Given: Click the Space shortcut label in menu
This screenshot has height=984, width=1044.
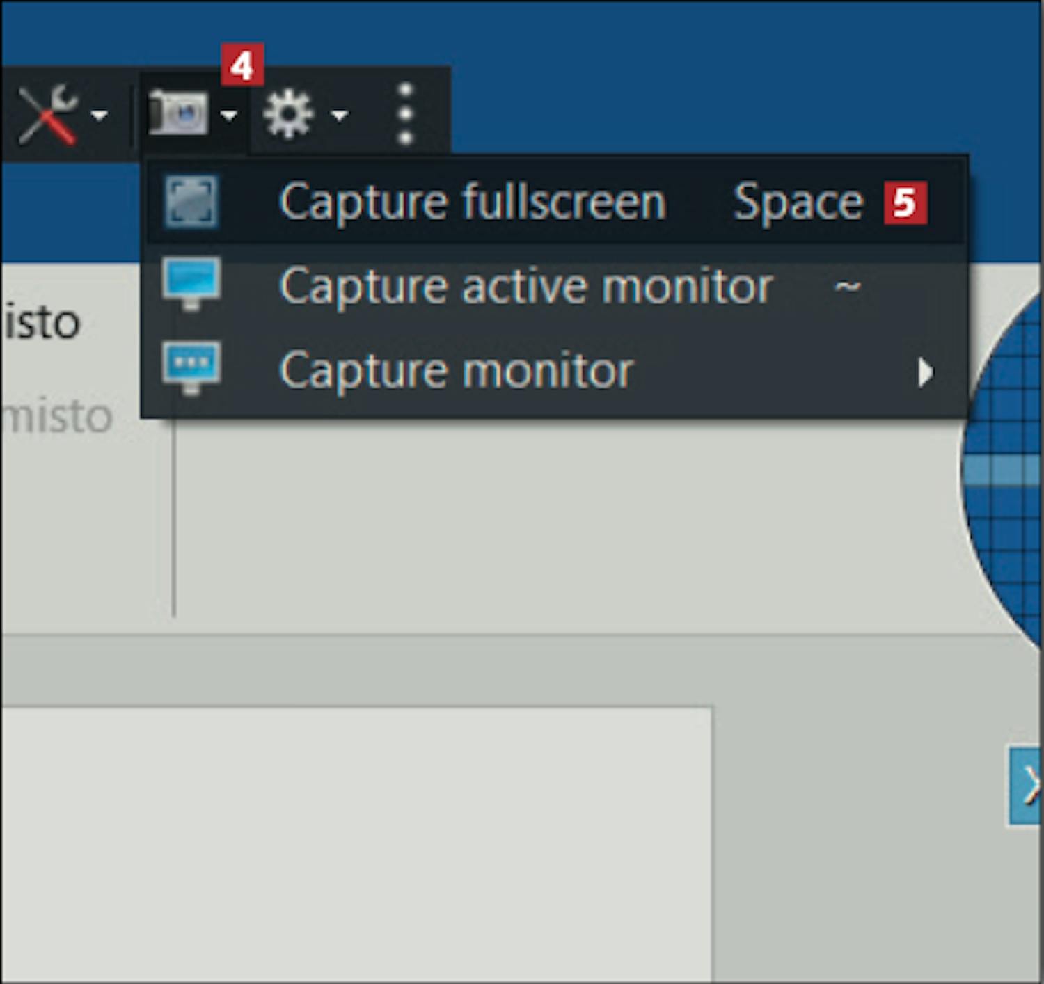Looking at the screenshot, I should point(798,203).
